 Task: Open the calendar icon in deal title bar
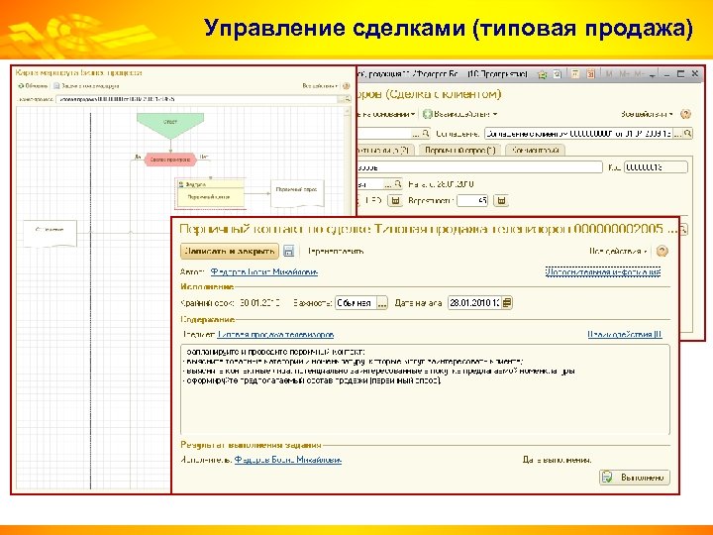tap(590, 74)
